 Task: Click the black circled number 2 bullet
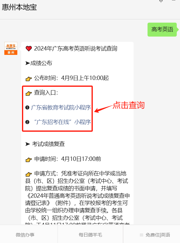point(27,122)
